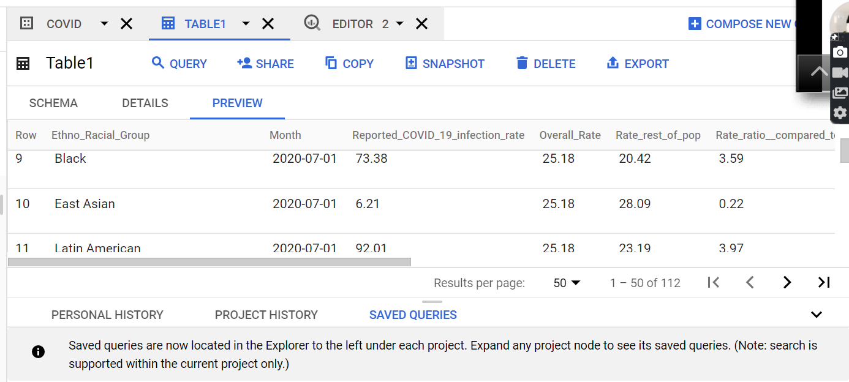Collapse the saved queries panel chevron
The image size is (849, 382).
(816, 315)
